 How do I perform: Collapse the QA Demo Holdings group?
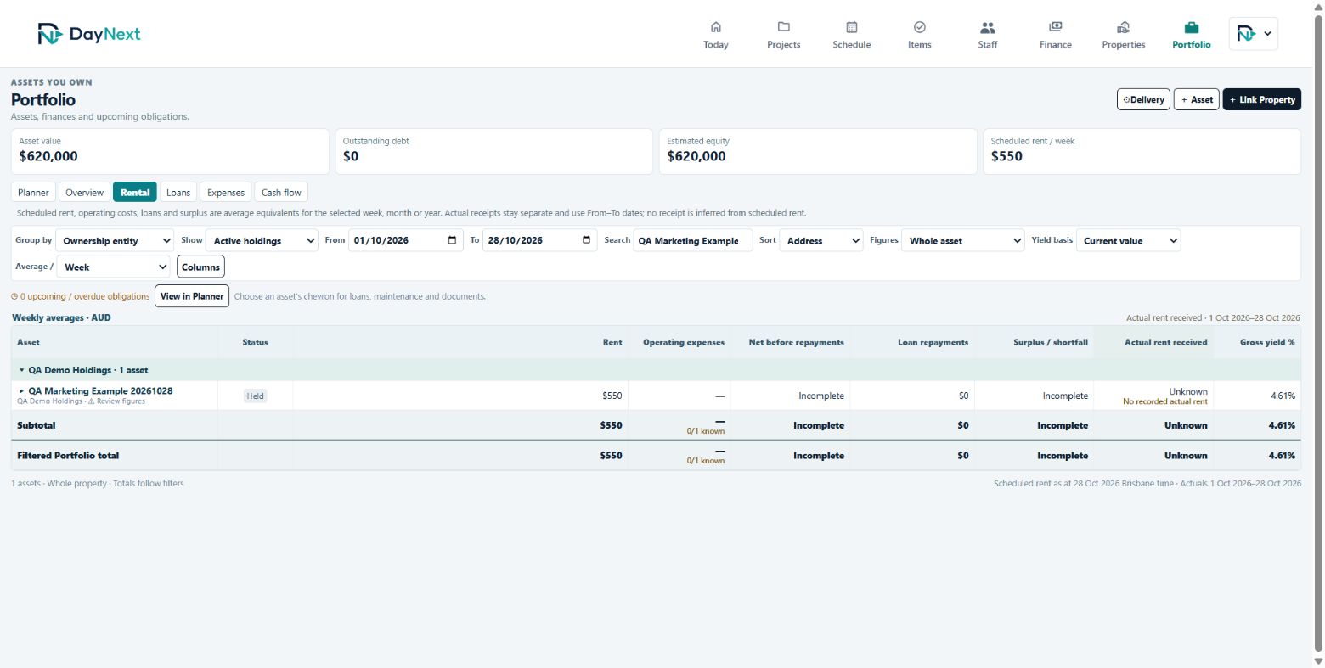pyautogui.click(x=22, y=370)
